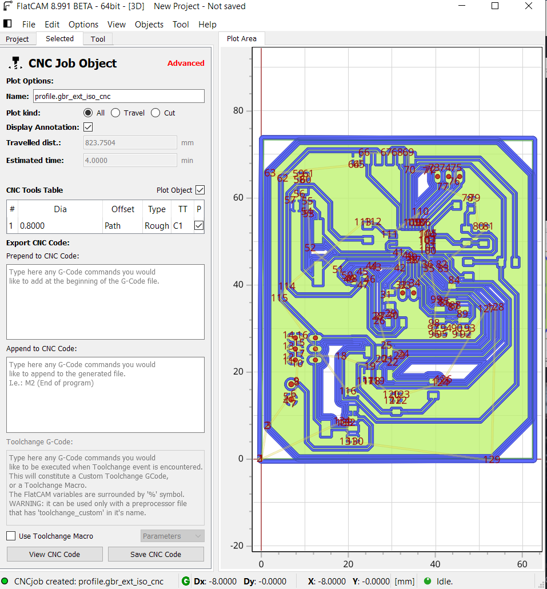Click annotation 70 in the plot

click(x=410, y=170)
